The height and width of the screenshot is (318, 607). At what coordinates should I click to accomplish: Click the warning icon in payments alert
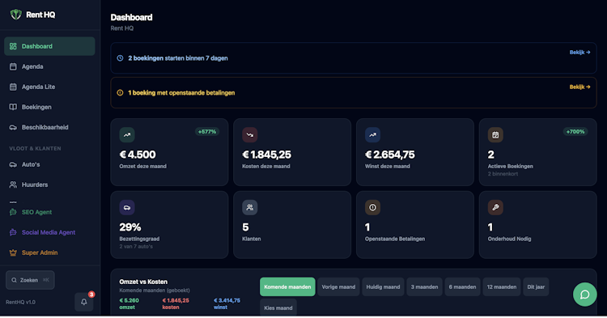120,93
